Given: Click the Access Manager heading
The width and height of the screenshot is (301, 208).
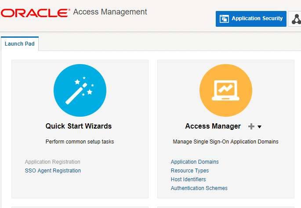Looking at the screenshot, I should pyautogui.click(x=213, y=126).
